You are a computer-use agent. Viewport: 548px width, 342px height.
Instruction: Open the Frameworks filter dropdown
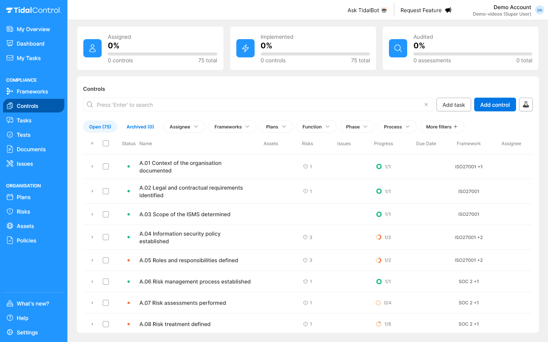(x=232, y=127)
